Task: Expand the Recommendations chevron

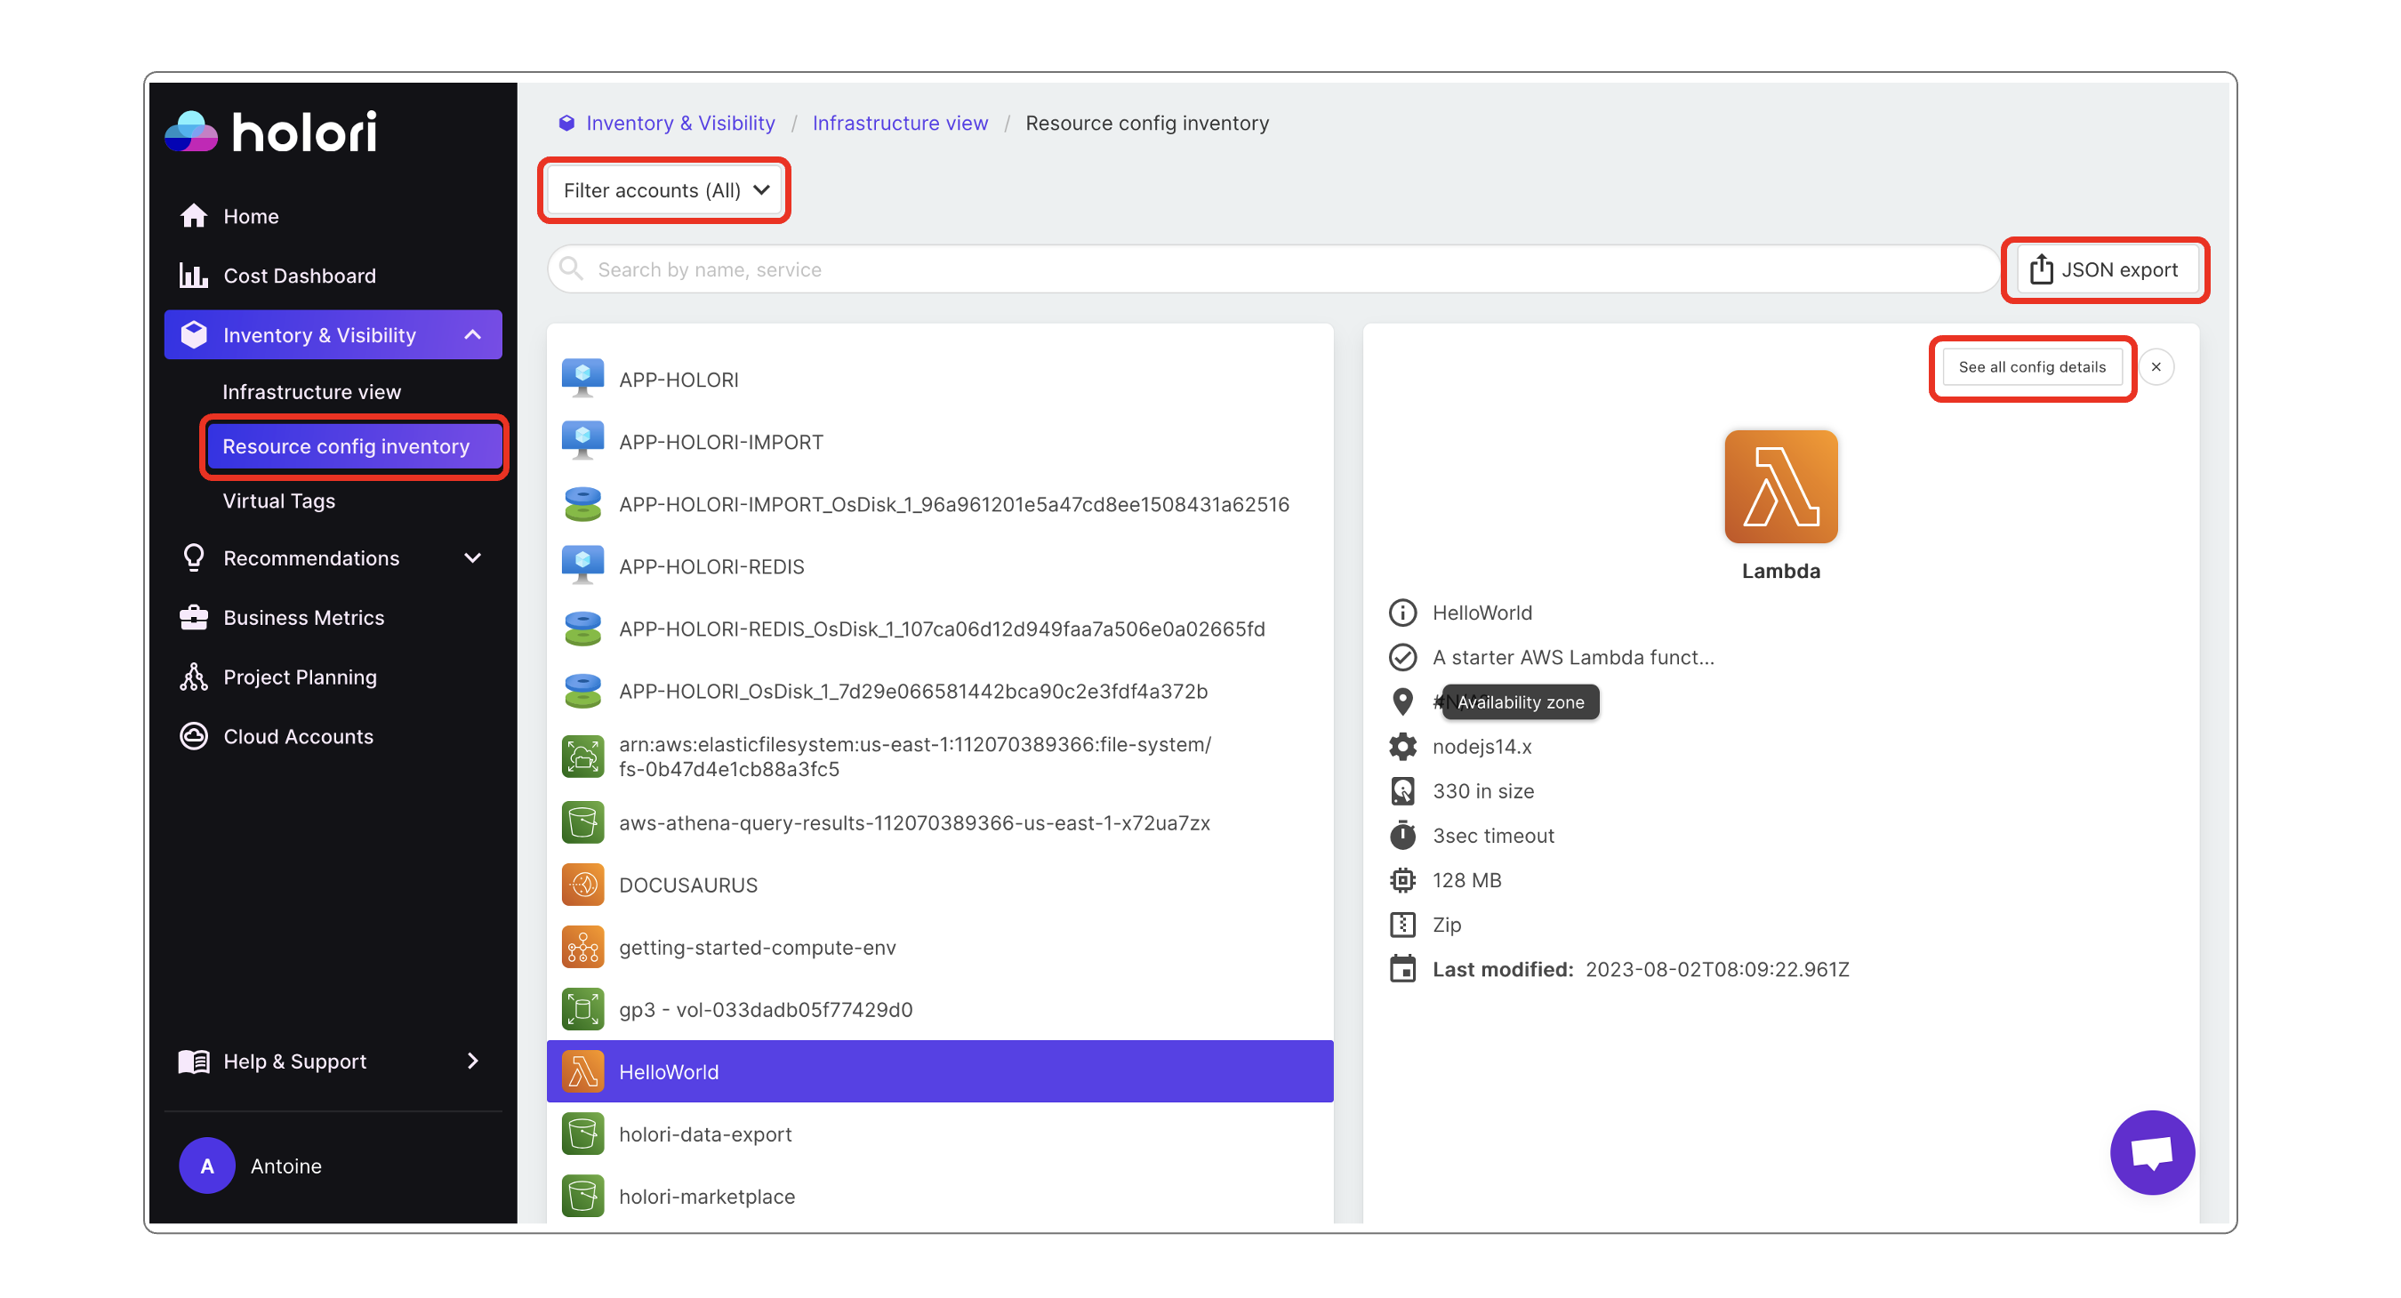Action: [x=472, y=558]
